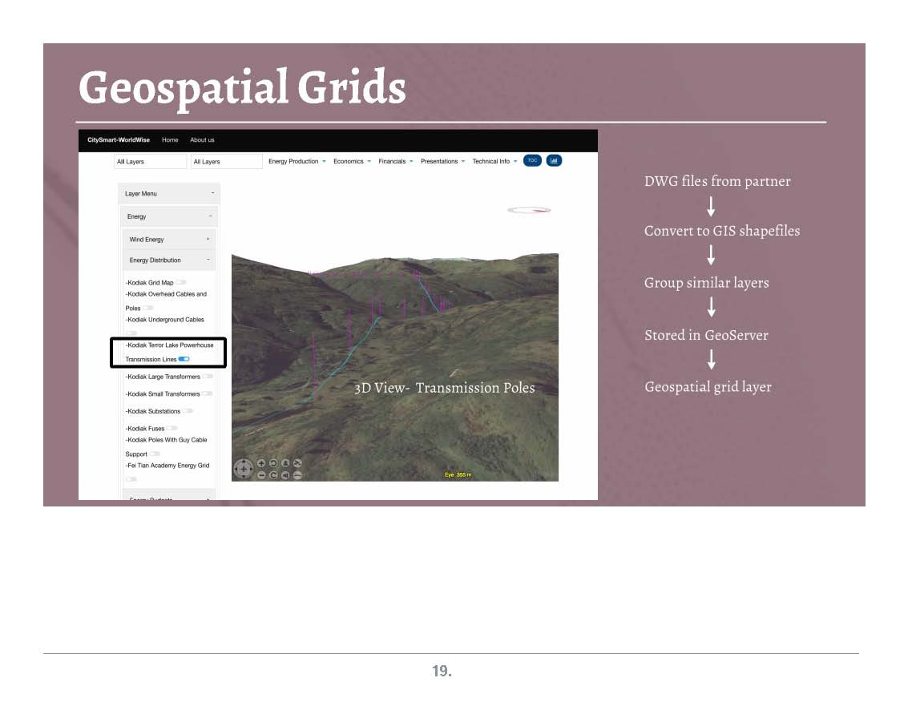Toggle Kodiak Substations layer on
The image size is (908, 702).
coord(188,410)
